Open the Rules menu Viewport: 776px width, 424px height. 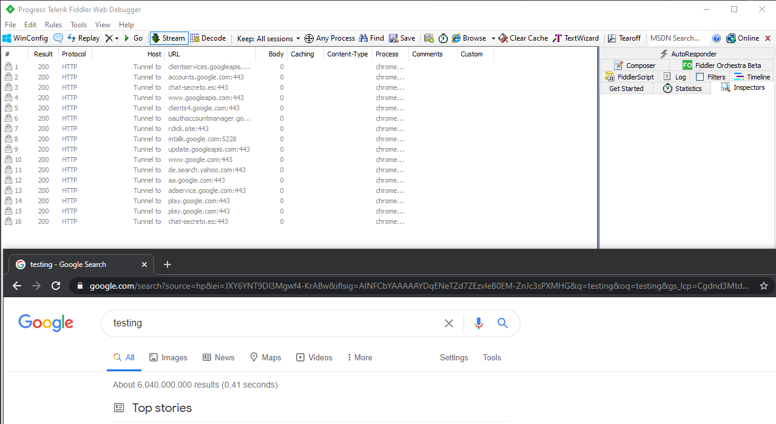(x=53, y=25)
